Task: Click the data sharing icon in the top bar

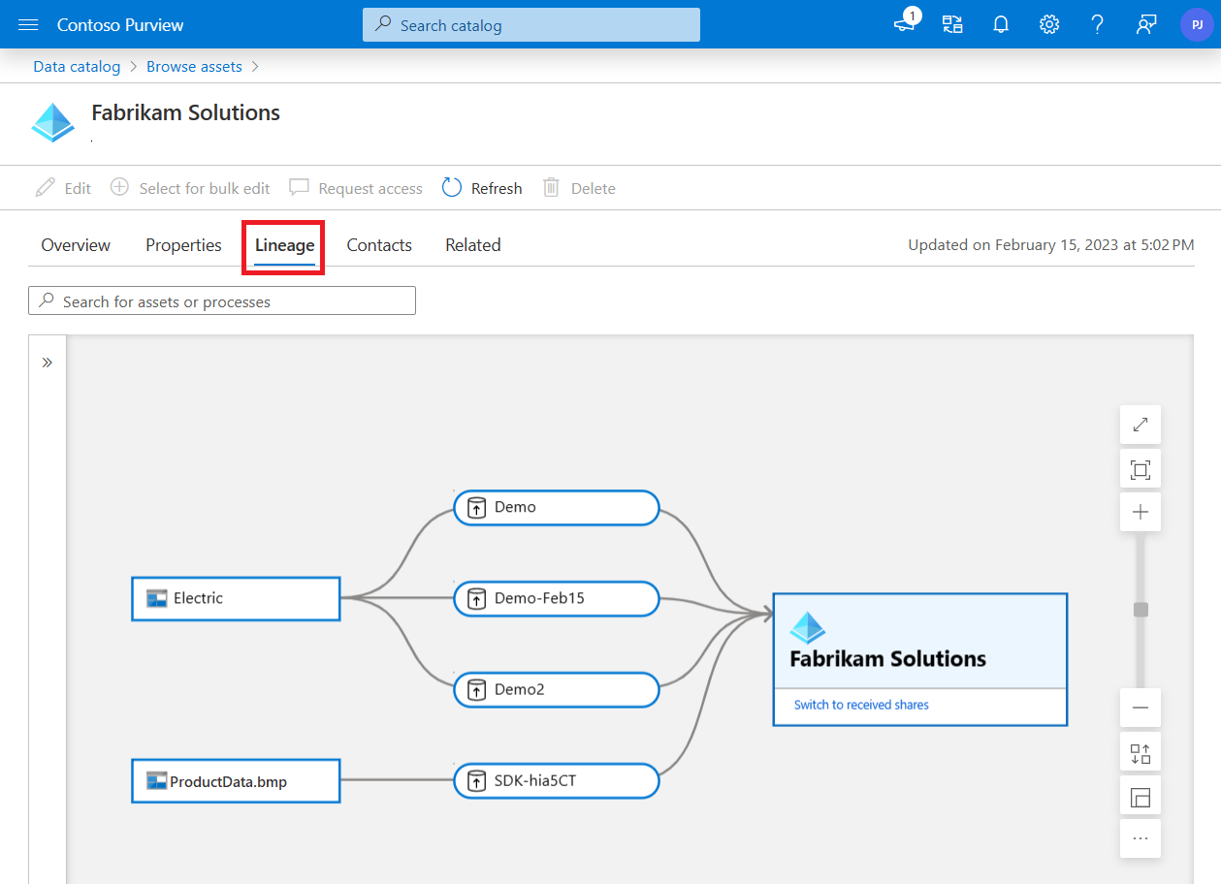Action: click(952, 24)
